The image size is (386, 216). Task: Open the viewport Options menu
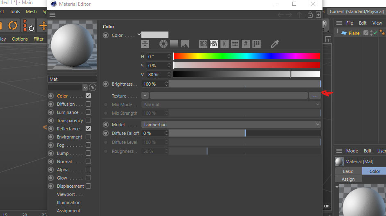[20, 39]
